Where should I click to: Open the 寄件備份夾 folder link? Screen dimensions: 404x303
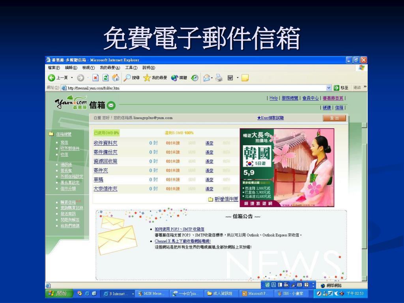tap(105, 152)
